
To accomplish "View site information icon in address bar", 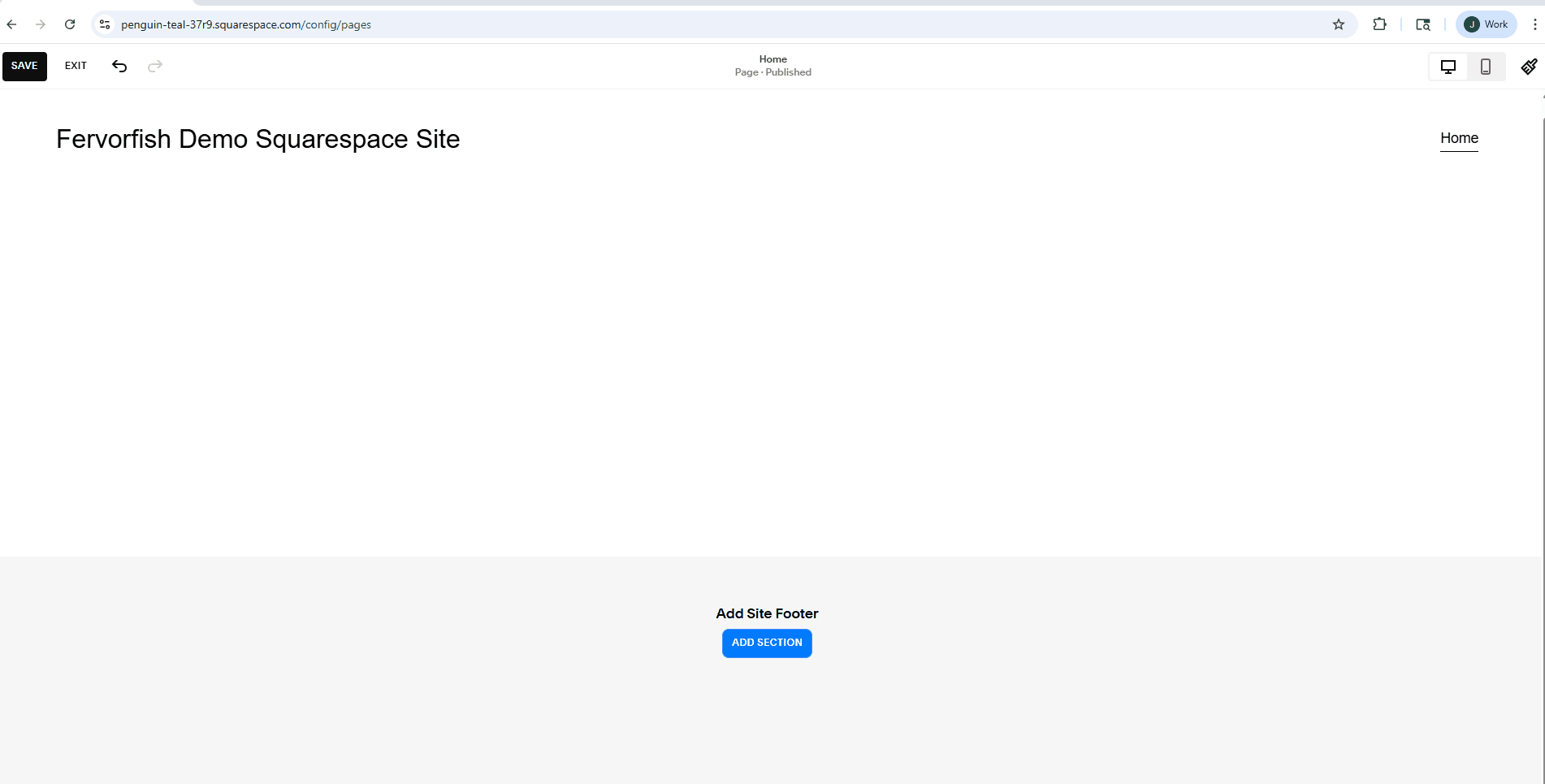I will [105, 24].
